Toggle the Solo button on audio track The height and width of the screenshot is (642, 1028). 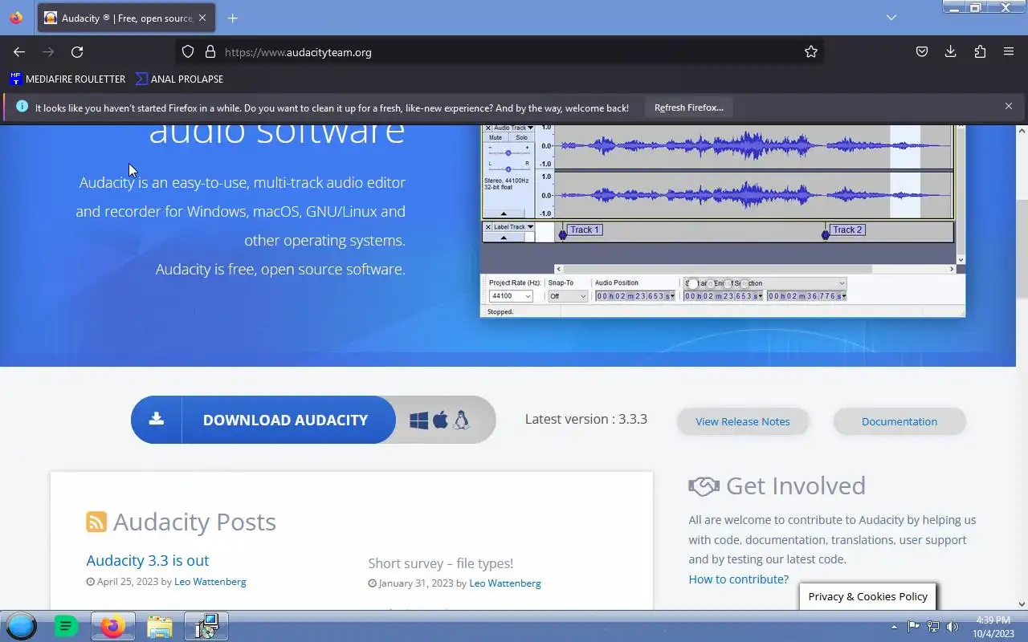coord(522,137)
